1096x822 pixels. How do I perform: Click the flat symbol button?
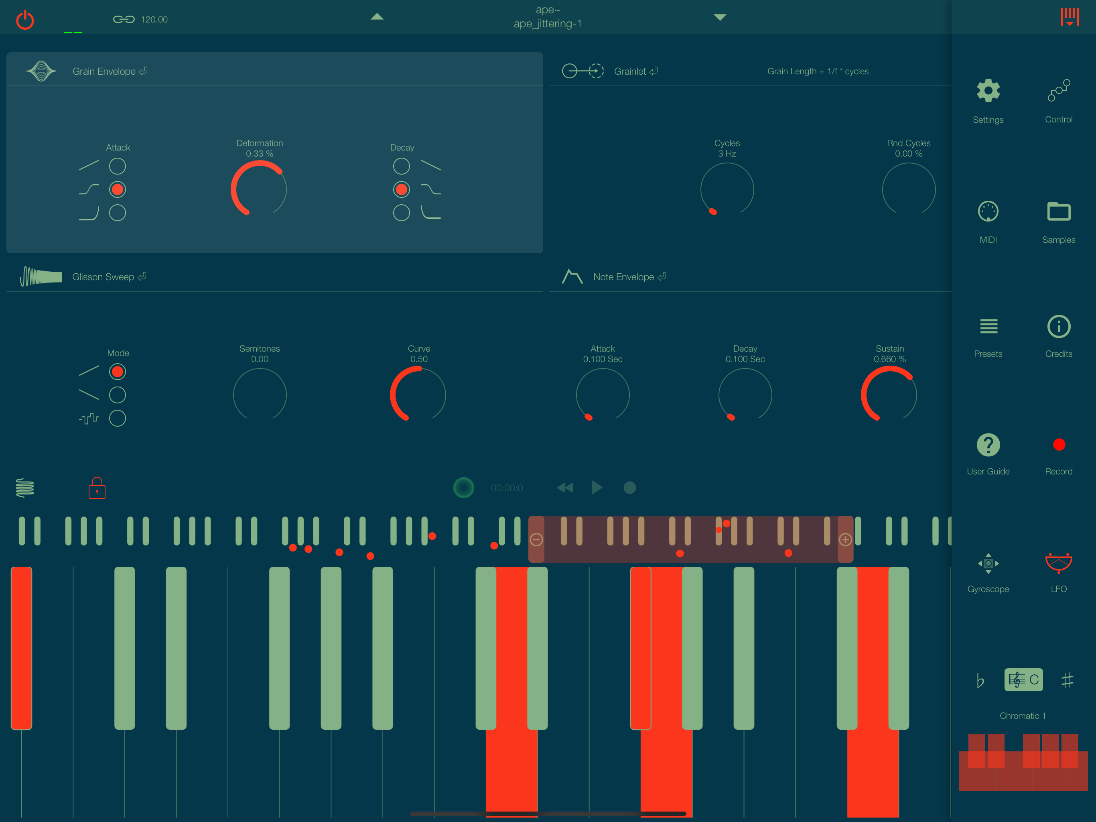coord(980,680)
